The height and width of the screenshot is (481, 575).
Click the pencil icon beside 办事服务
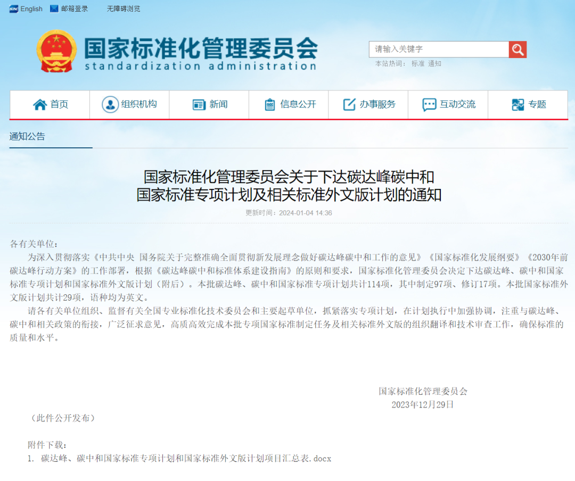click(x=349, y=104)
